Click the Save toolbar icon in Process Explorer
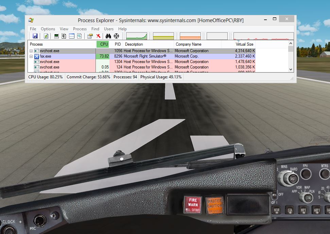 35,36
